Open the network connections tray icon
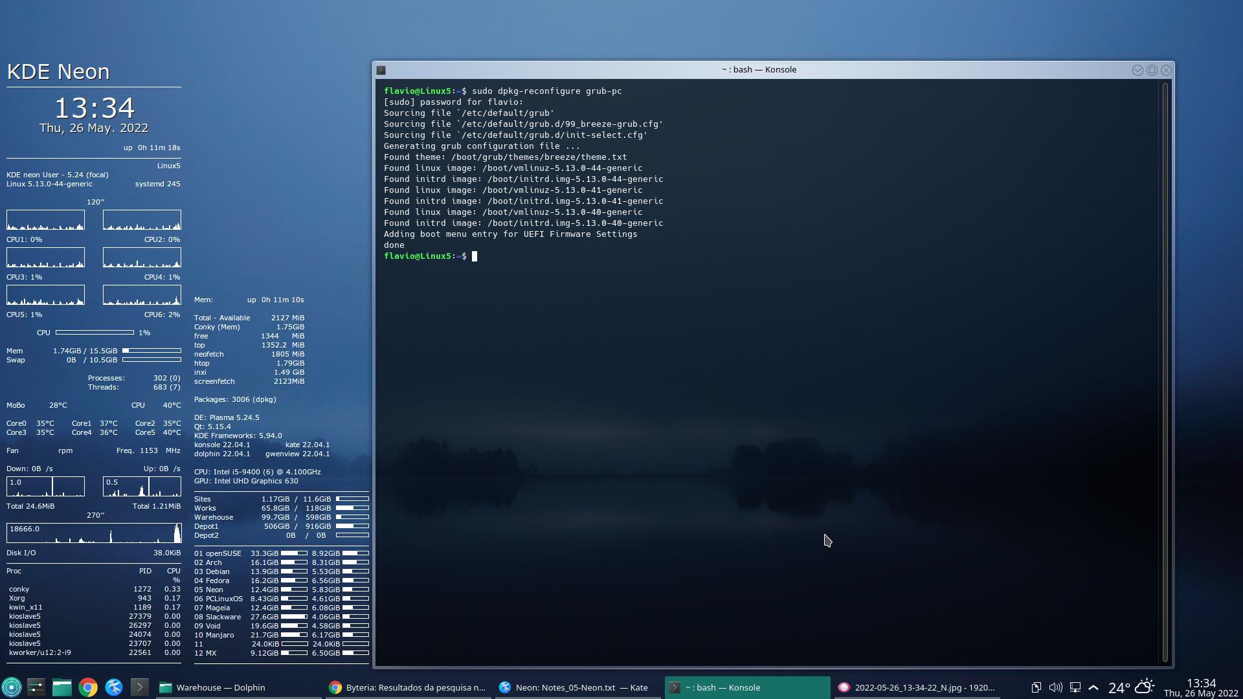 click(x=1075, y=687)
